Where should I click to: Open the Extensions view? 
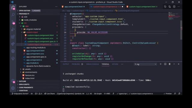(13, 37)
